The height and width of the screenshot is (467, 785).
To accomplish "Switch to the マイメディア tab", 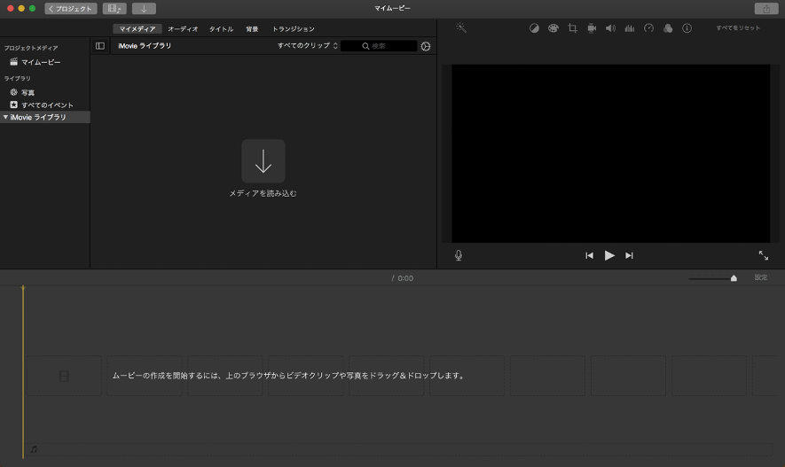I will [137, 29].
